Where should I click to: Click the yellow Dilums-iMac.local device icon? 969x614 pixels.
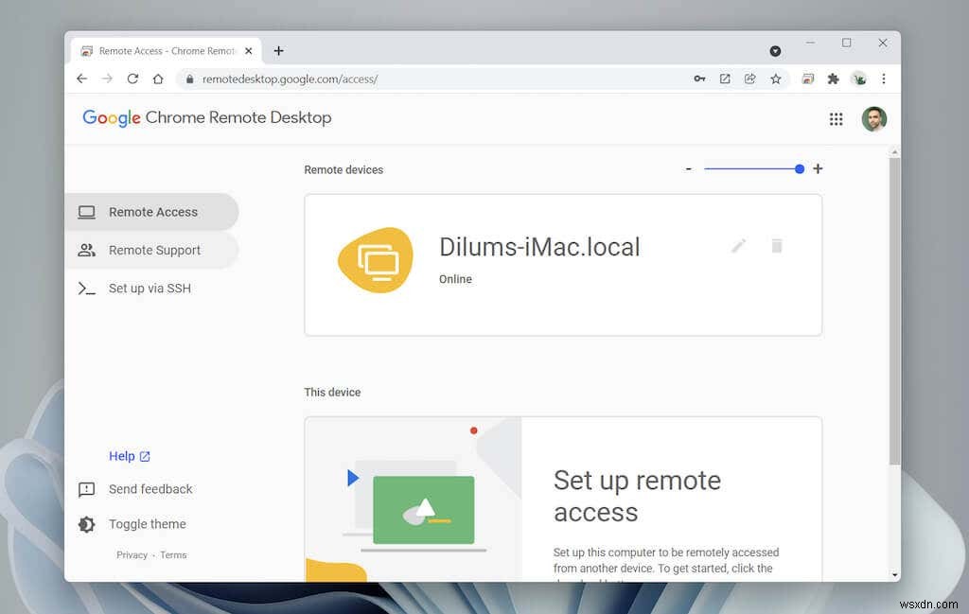[375, 260]
